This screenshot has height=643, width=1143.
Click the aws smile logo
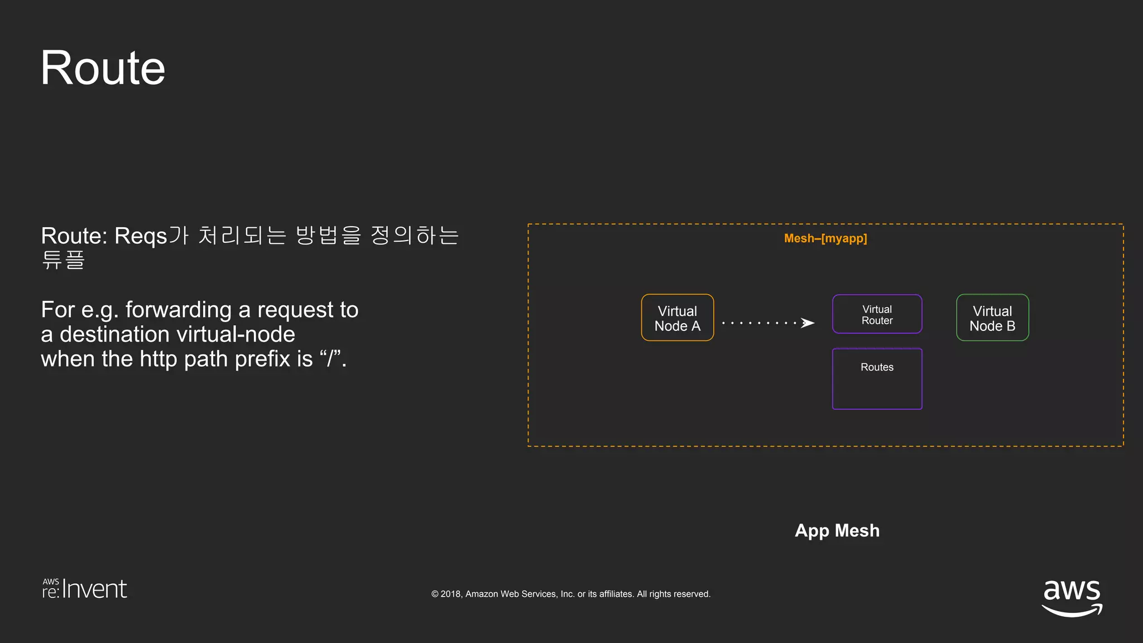coord(1072,597)
